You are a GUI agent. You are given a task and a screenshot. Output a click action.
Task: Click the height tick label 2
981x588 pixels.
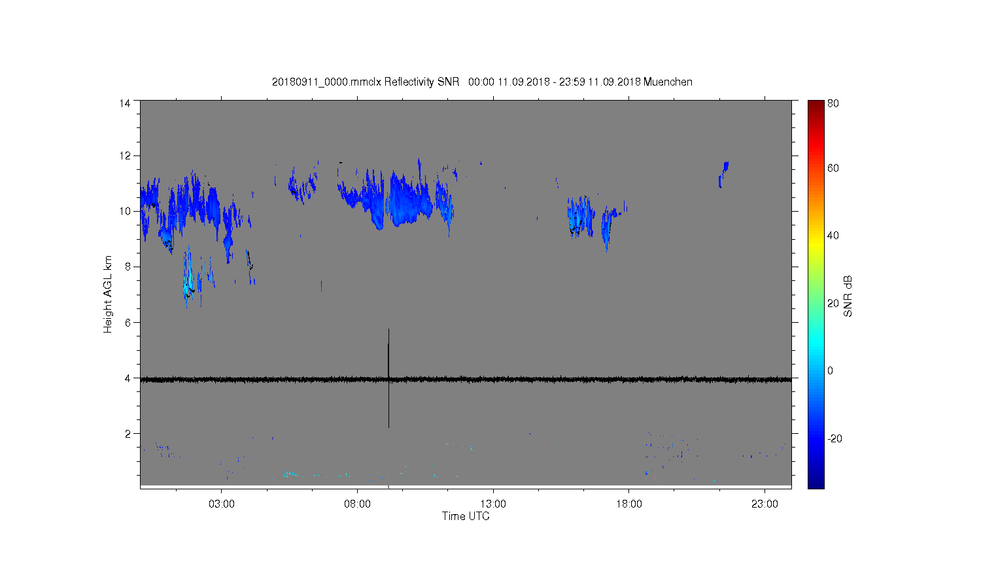pos(128,433)
